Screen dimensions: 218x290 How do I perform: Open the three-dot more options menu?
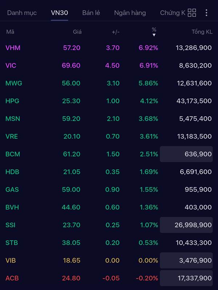(206, 13)
